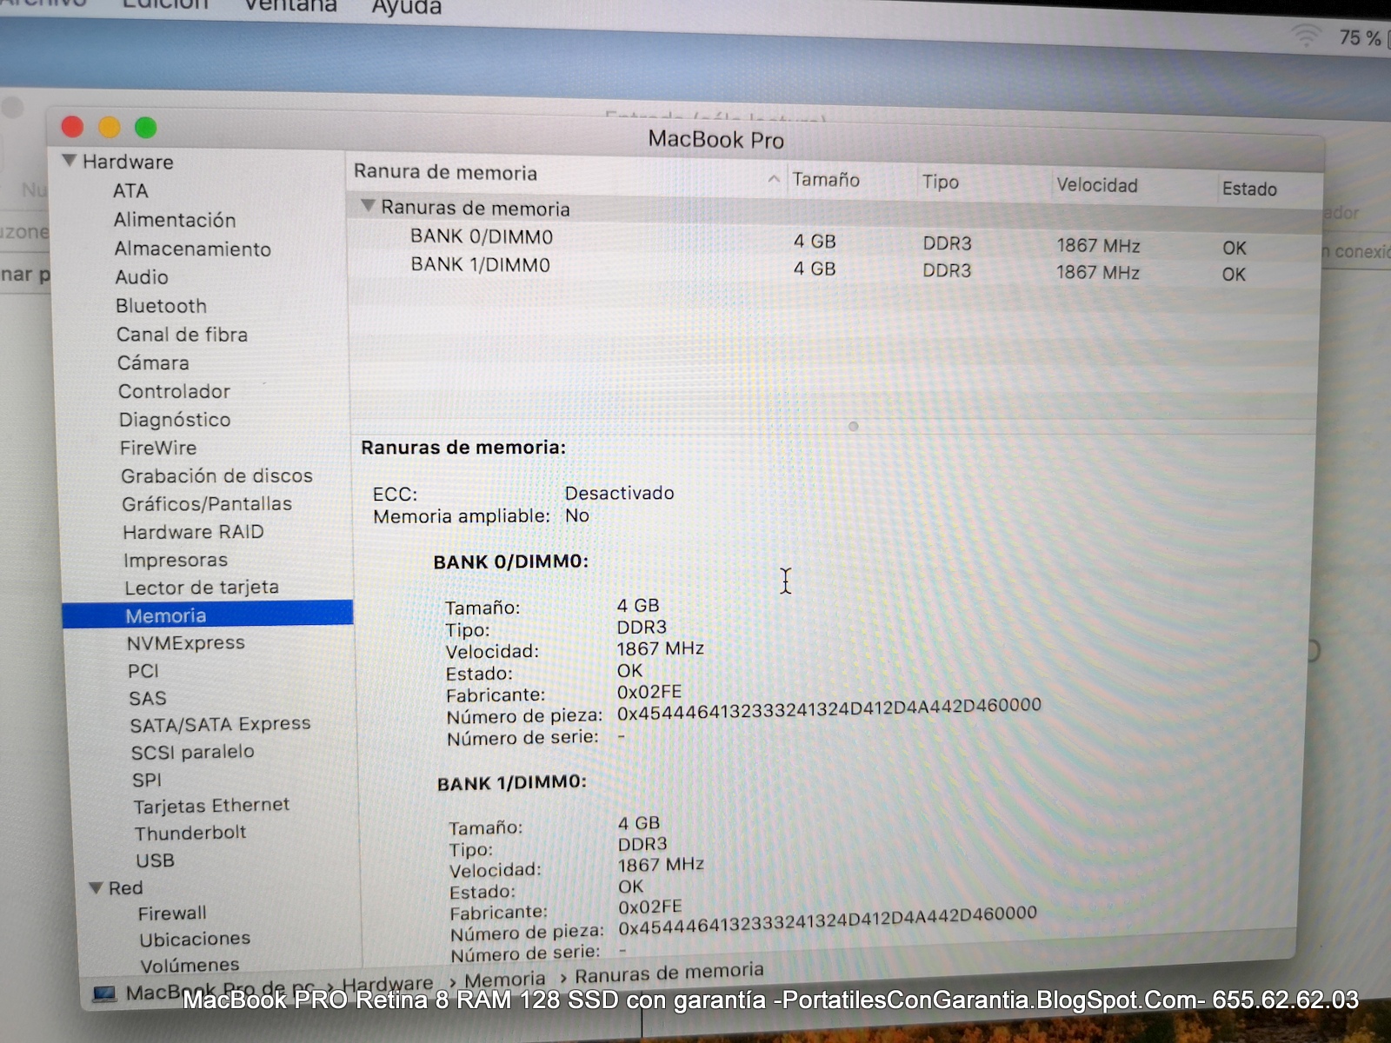This screenshot has width=1391, height=1043.
Task: Select Alimentación in the sidebar
Action: click(175, 220)
